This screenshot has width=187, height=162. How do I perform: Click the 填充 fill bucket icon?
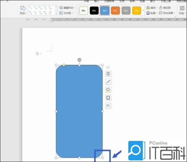pyautogui.click(x=148, y=8)
